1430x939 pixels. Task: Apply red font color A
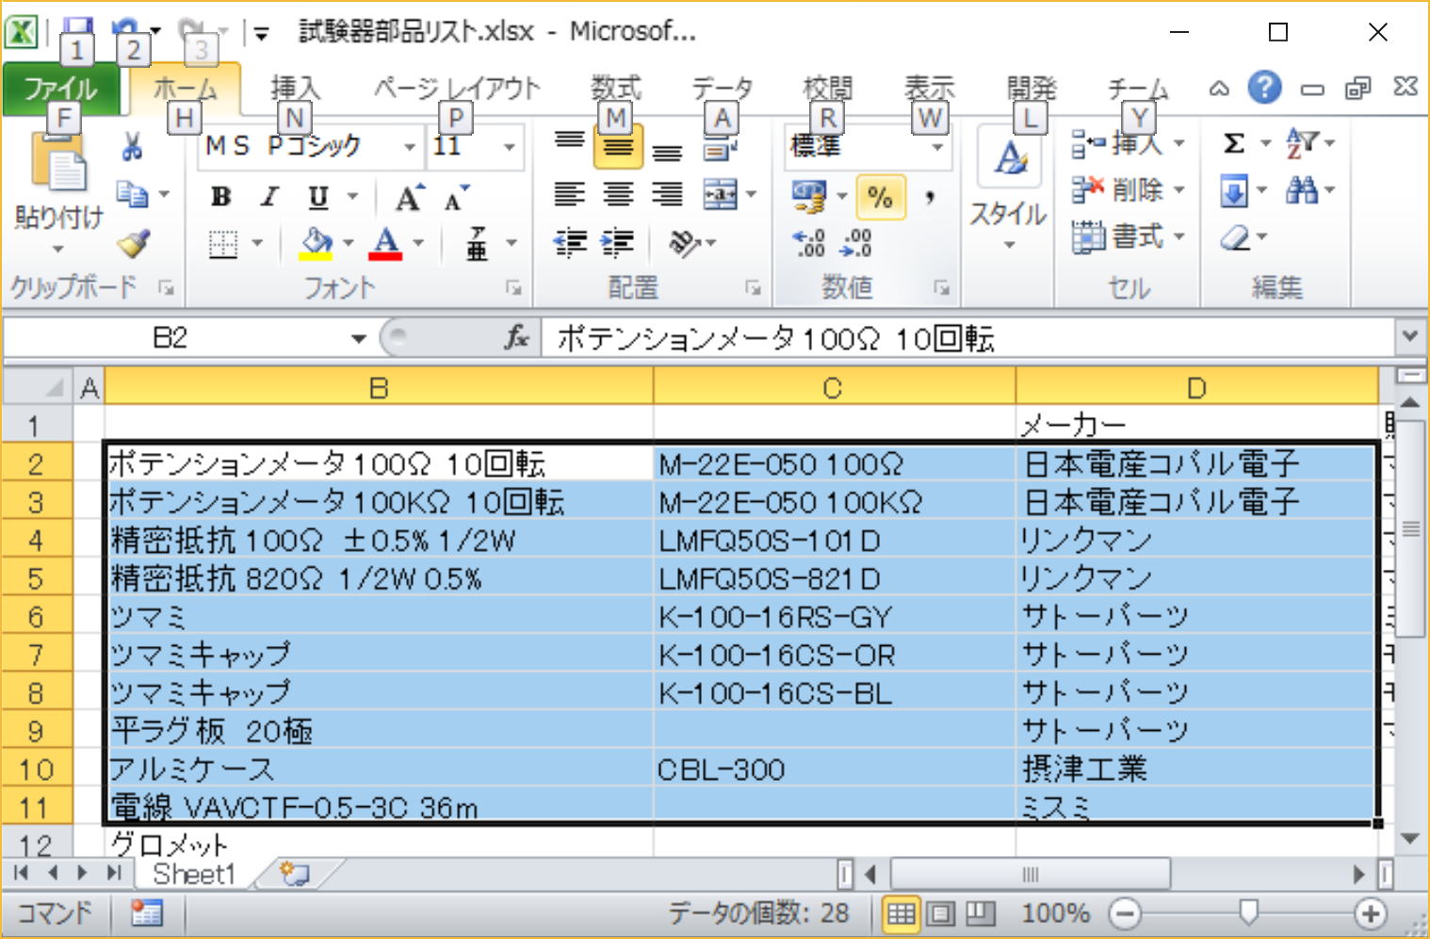385,244
